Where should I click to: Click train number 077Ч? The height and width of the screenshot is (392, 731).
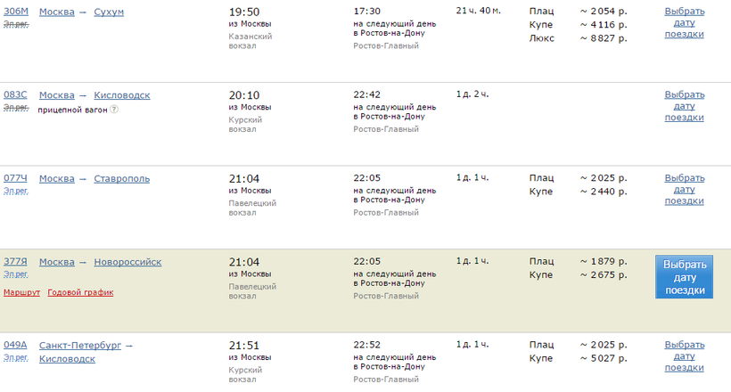tap(16, 178)
